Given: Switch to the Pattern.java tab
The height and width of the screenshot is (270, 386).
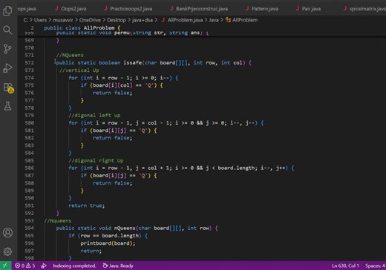Looking at the screenshot, I should (262, 9).
